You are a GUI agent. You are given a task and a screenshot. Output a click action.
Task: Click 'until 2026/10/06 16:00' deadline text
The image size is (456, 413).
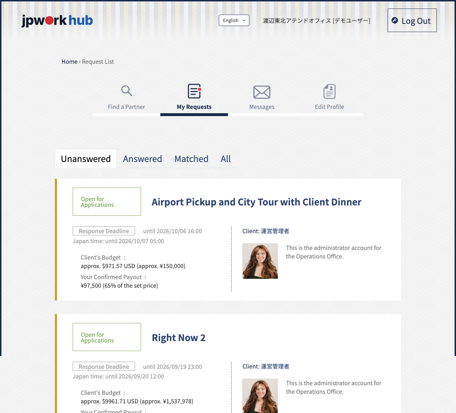point(172,231)
